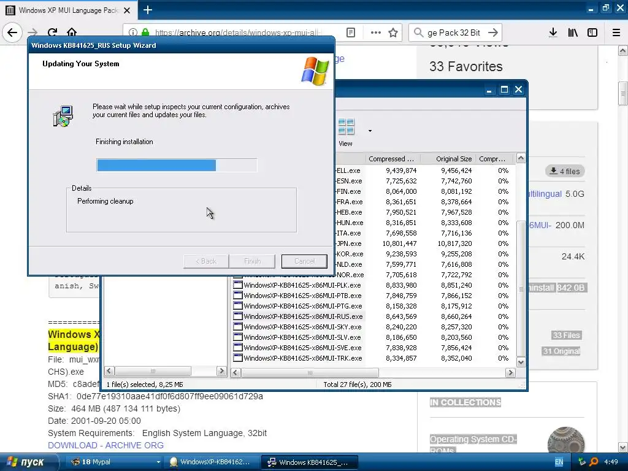Screen dimensions: 628x471
Task: Click the icon of PLK.exe file
Action: 238,285
